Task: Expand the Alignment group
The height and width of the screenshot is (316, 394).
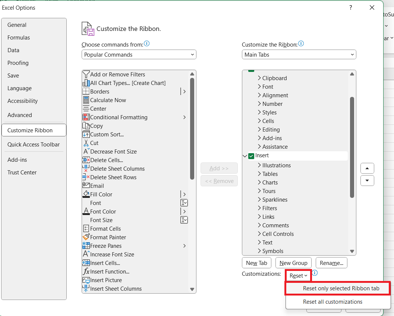Action: tap(259, 95)
